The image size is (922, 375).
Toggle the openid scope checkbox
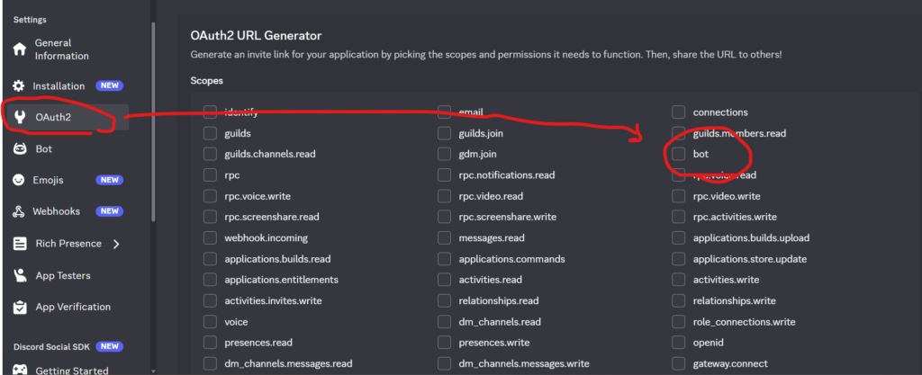point(678,343)
